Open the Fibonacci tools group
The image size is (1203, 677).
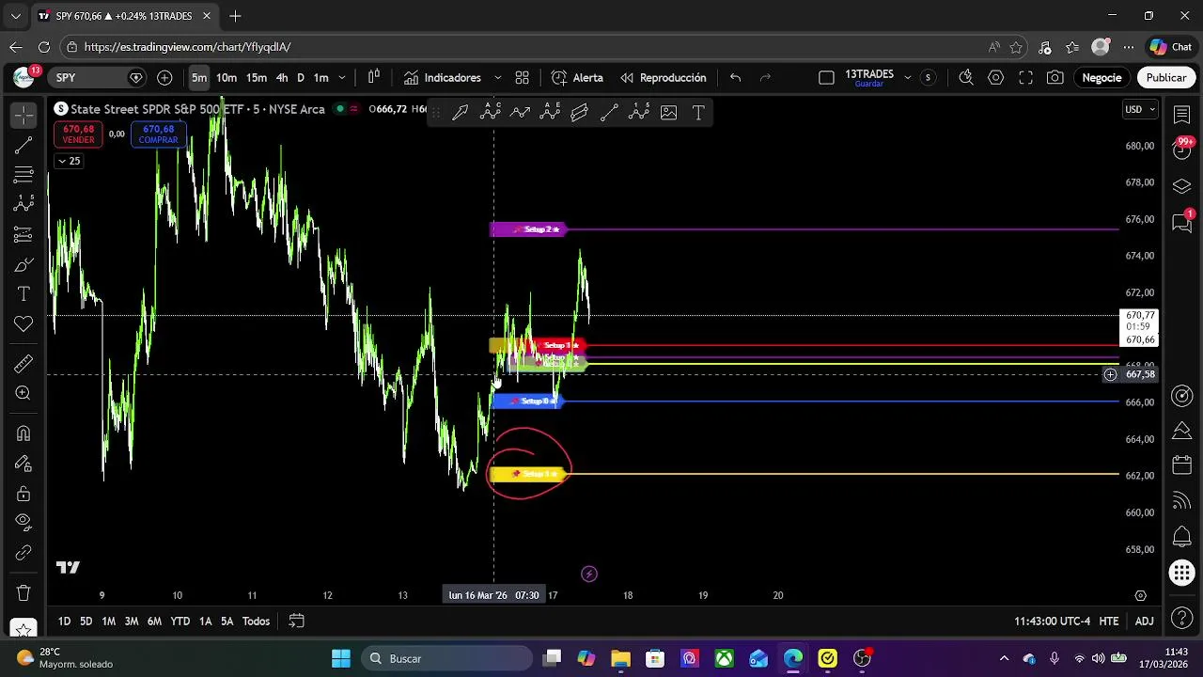point(23,175)
